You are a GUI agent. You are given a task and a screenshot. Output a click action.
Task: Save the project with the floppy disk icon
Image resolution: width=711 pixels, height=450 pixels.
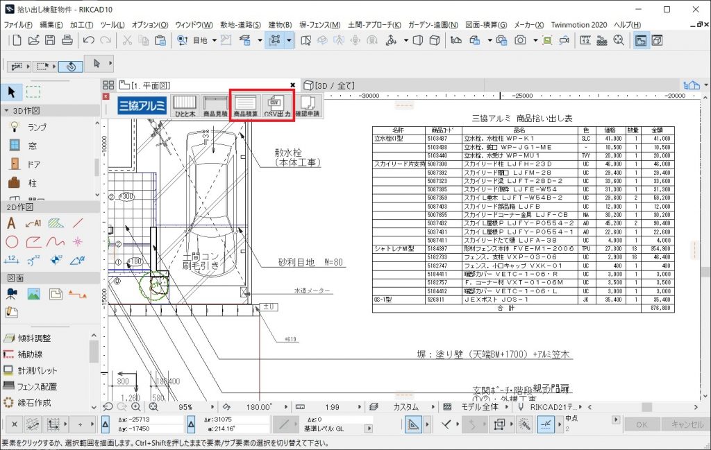[50, 40]
